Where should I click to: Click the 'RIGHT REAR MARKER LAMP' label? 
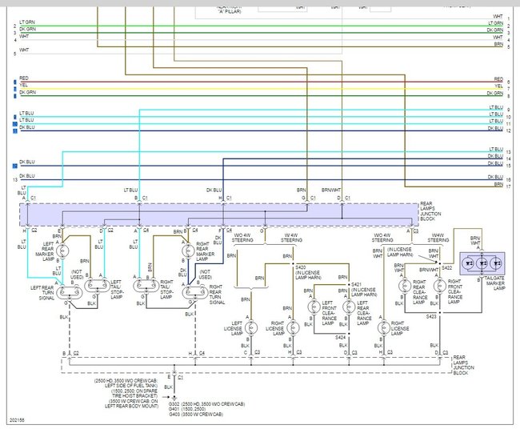[x=206, y=251]
